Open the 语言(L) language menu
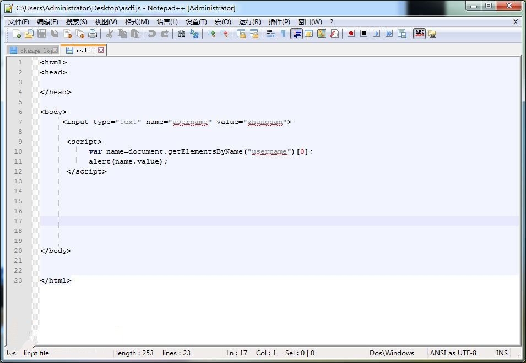 [167, 22]
